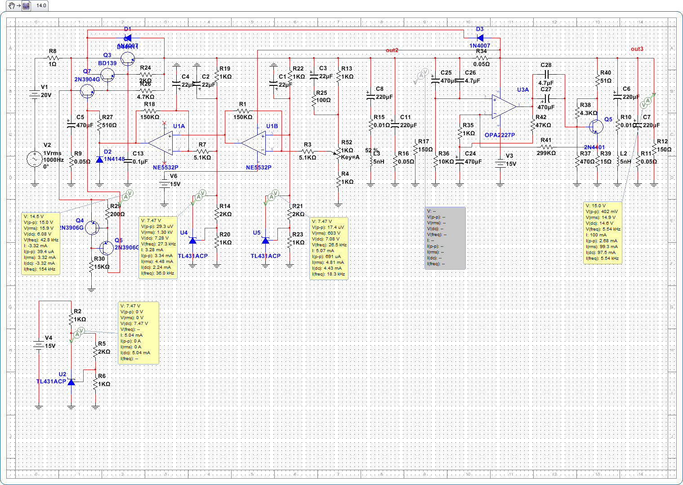Viewport: 683px width, 485px height.
Task: Click the hand pan icon in the tab
Action: pos(12,6)
